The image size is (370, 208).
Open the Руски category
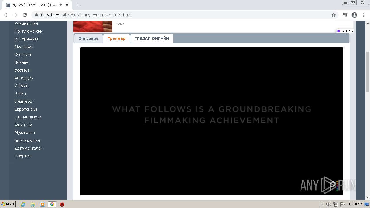coord(20,94)
